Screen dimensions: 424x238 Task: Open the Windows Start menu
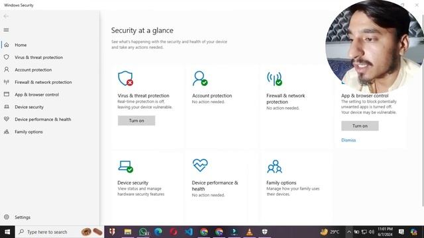pyautogui.click(x=7, y=232)
